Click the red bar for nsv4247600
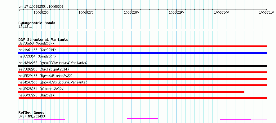Image resolution: width=276 pixels, height=123 pixels. [143, 85]
